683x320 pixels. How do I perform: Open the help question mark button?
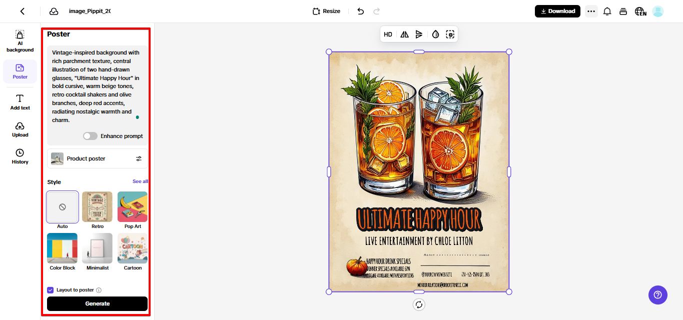(657, 295)
